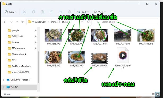
Task: Unpin the google folder pin icon
Action: [36, 30]
